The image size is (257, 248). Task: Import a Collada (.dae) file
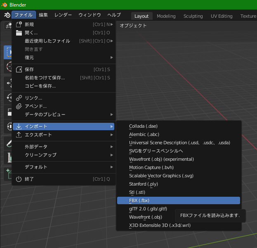179,126
